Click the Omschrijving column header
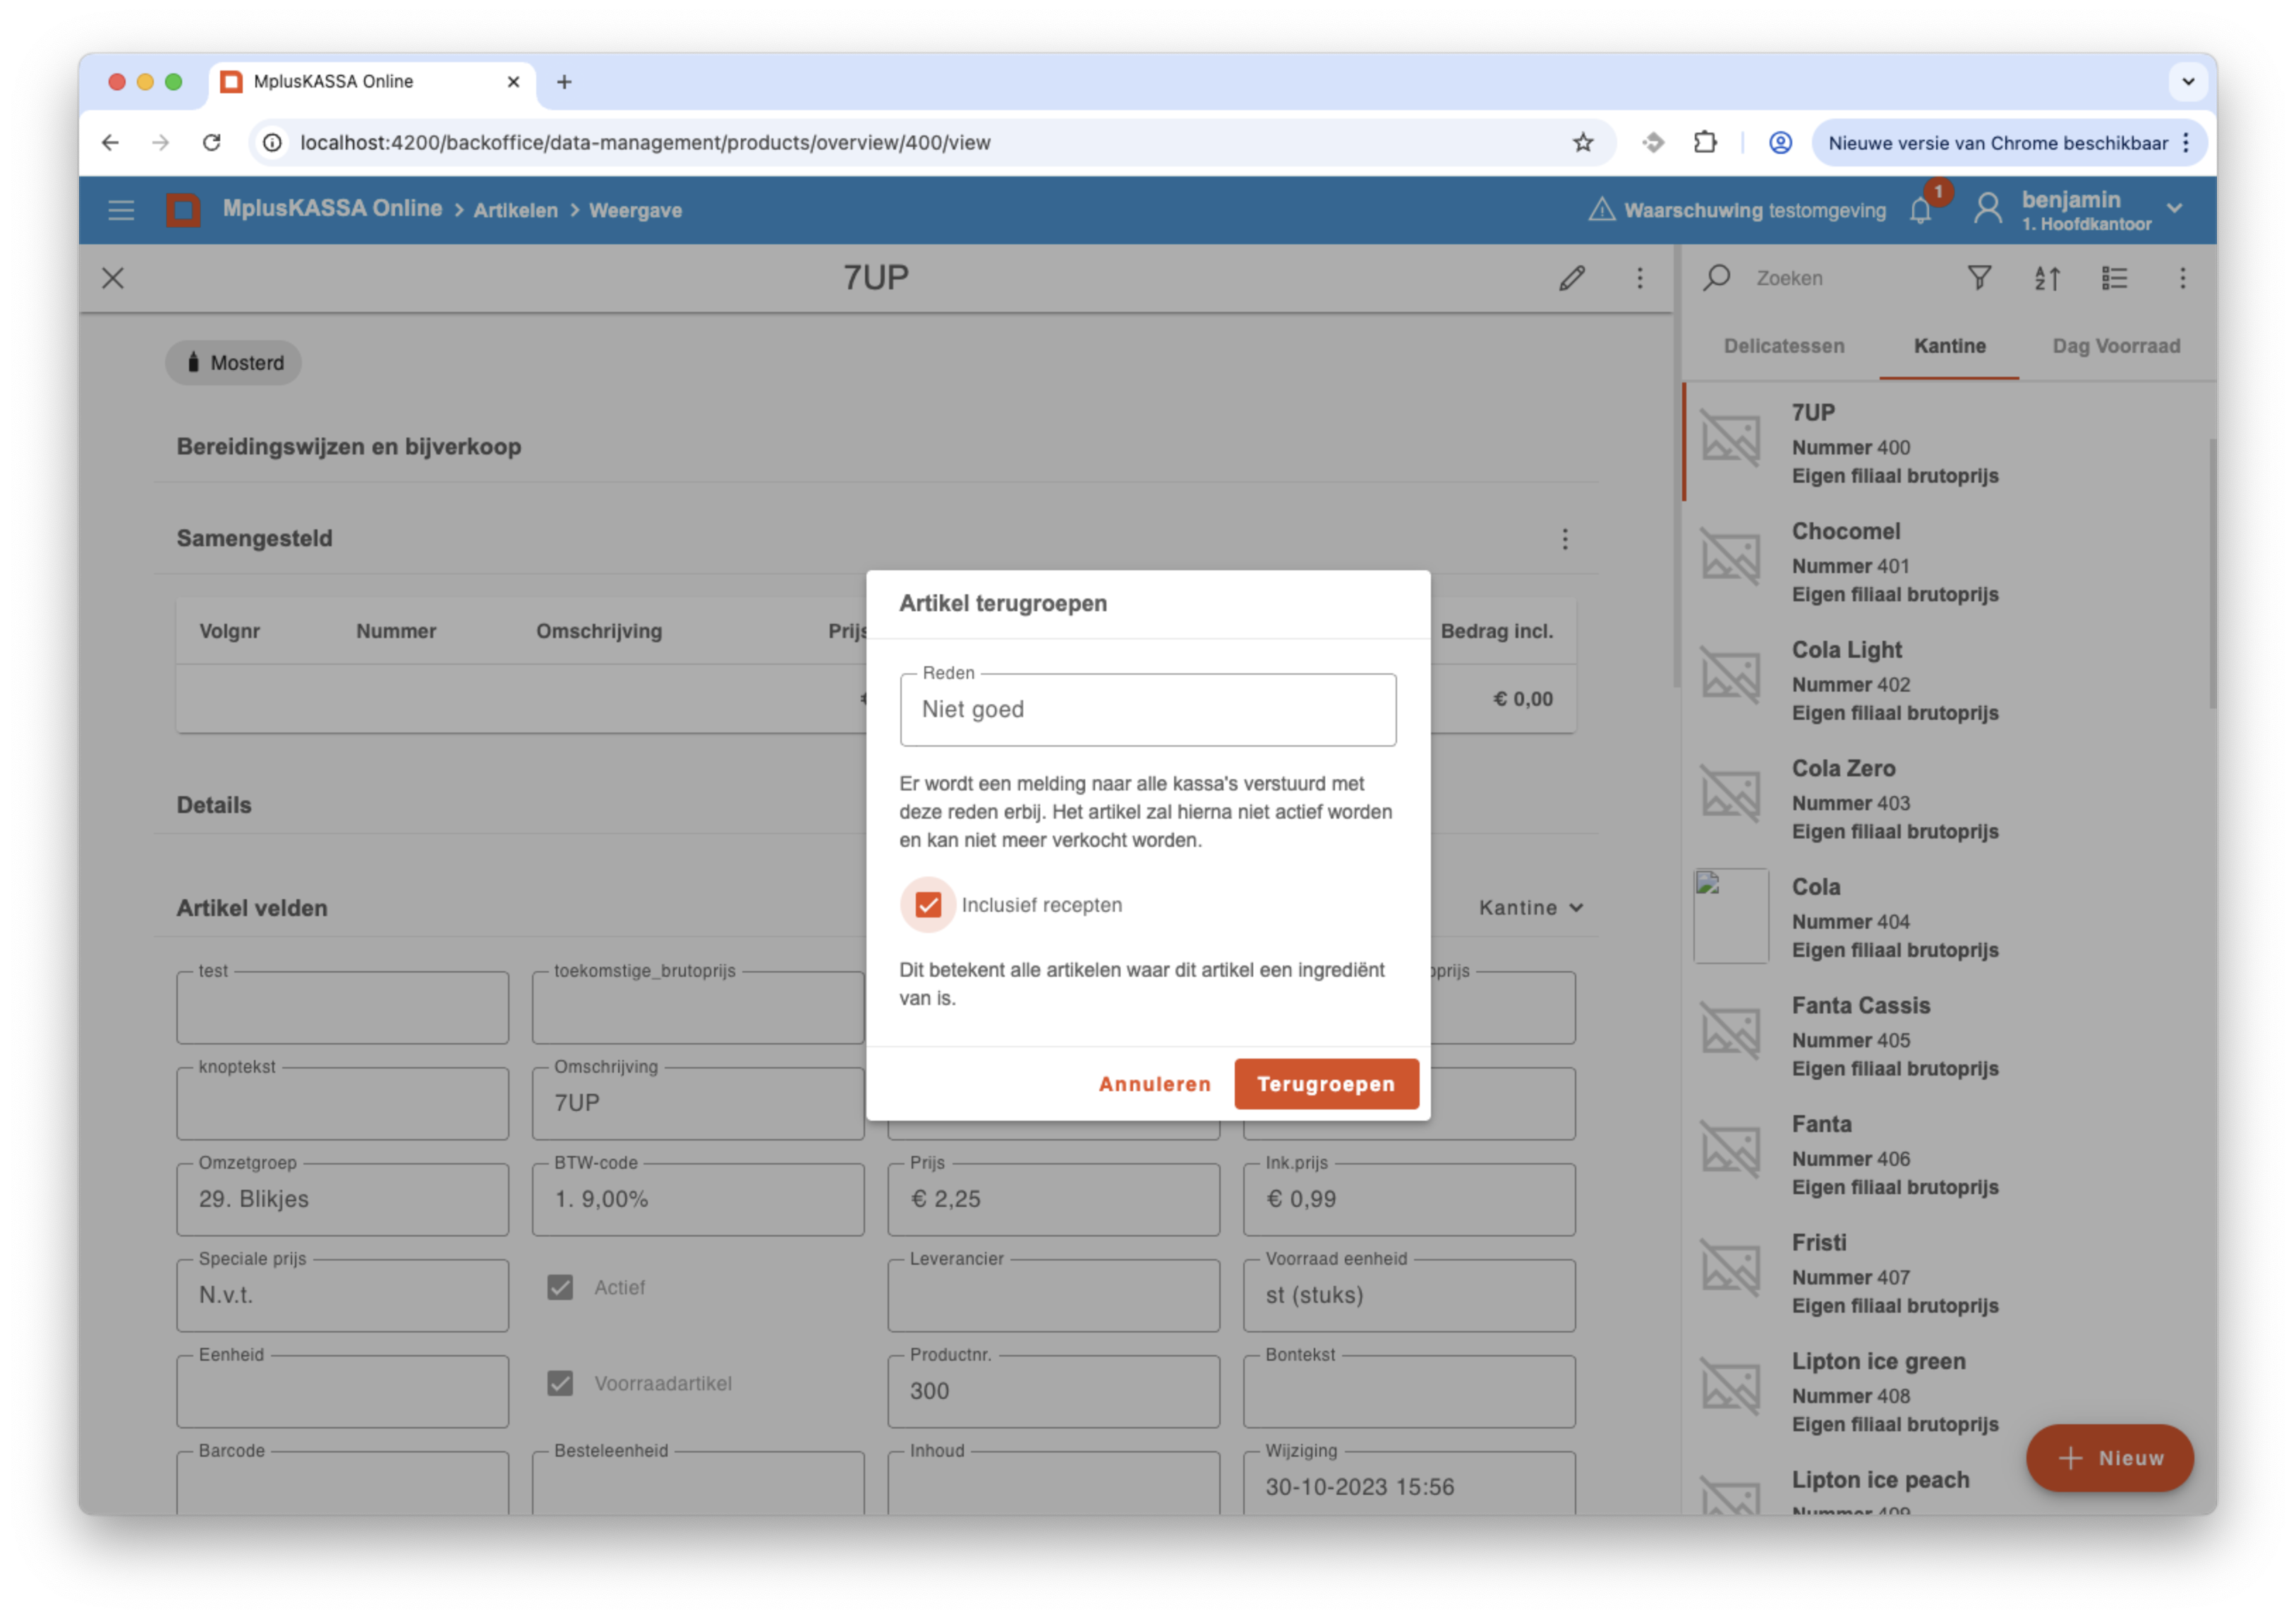 pos(599,631)
